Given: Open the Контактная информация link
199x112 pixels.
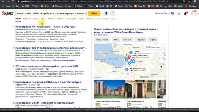Looking at the screenshot, I should pos(25,42).
